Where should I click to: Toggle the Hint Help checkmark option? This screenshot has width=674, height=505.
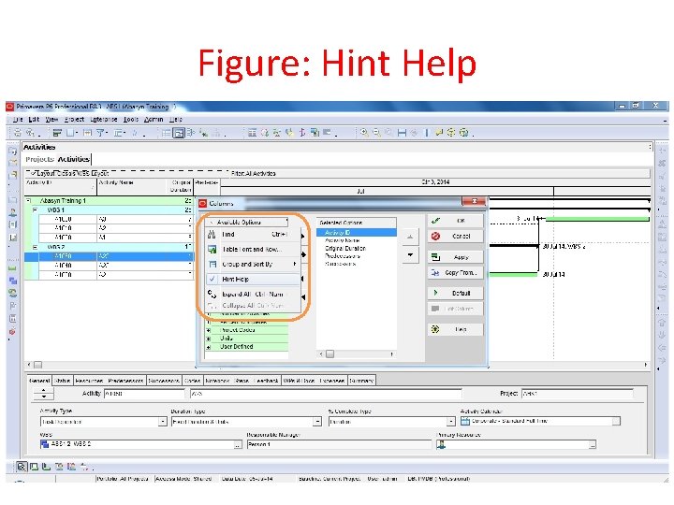coord(253,279)
